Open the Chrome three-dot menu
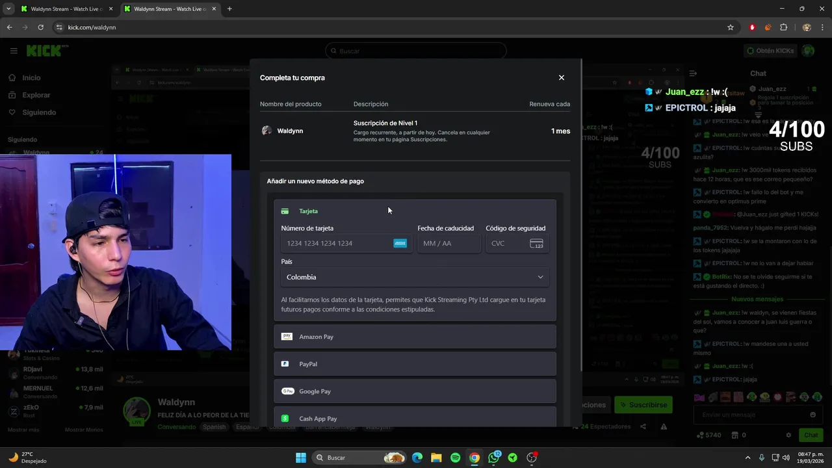The width and height of the screenshot is (832, 468). pos(822,27)
